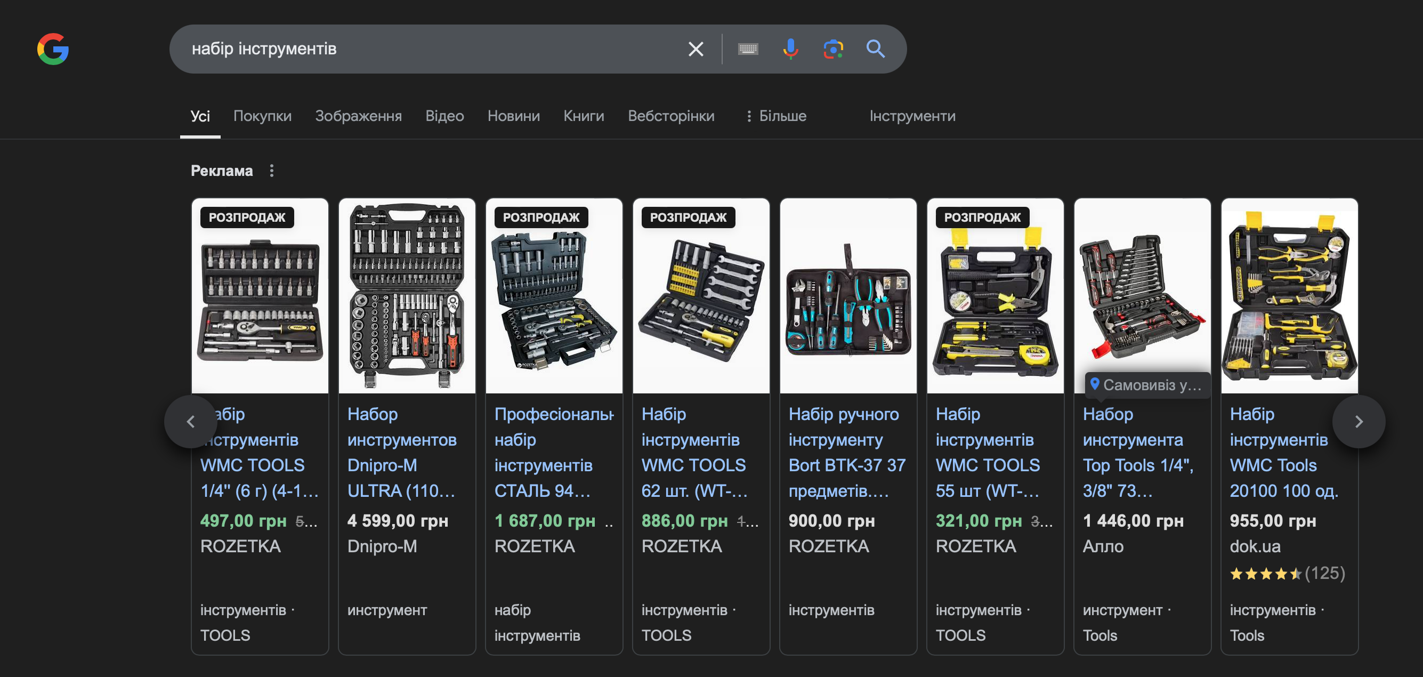Click the Dnipro-M seller name
The width and height of the screenshot is (1423, 677).
(382, 546)
